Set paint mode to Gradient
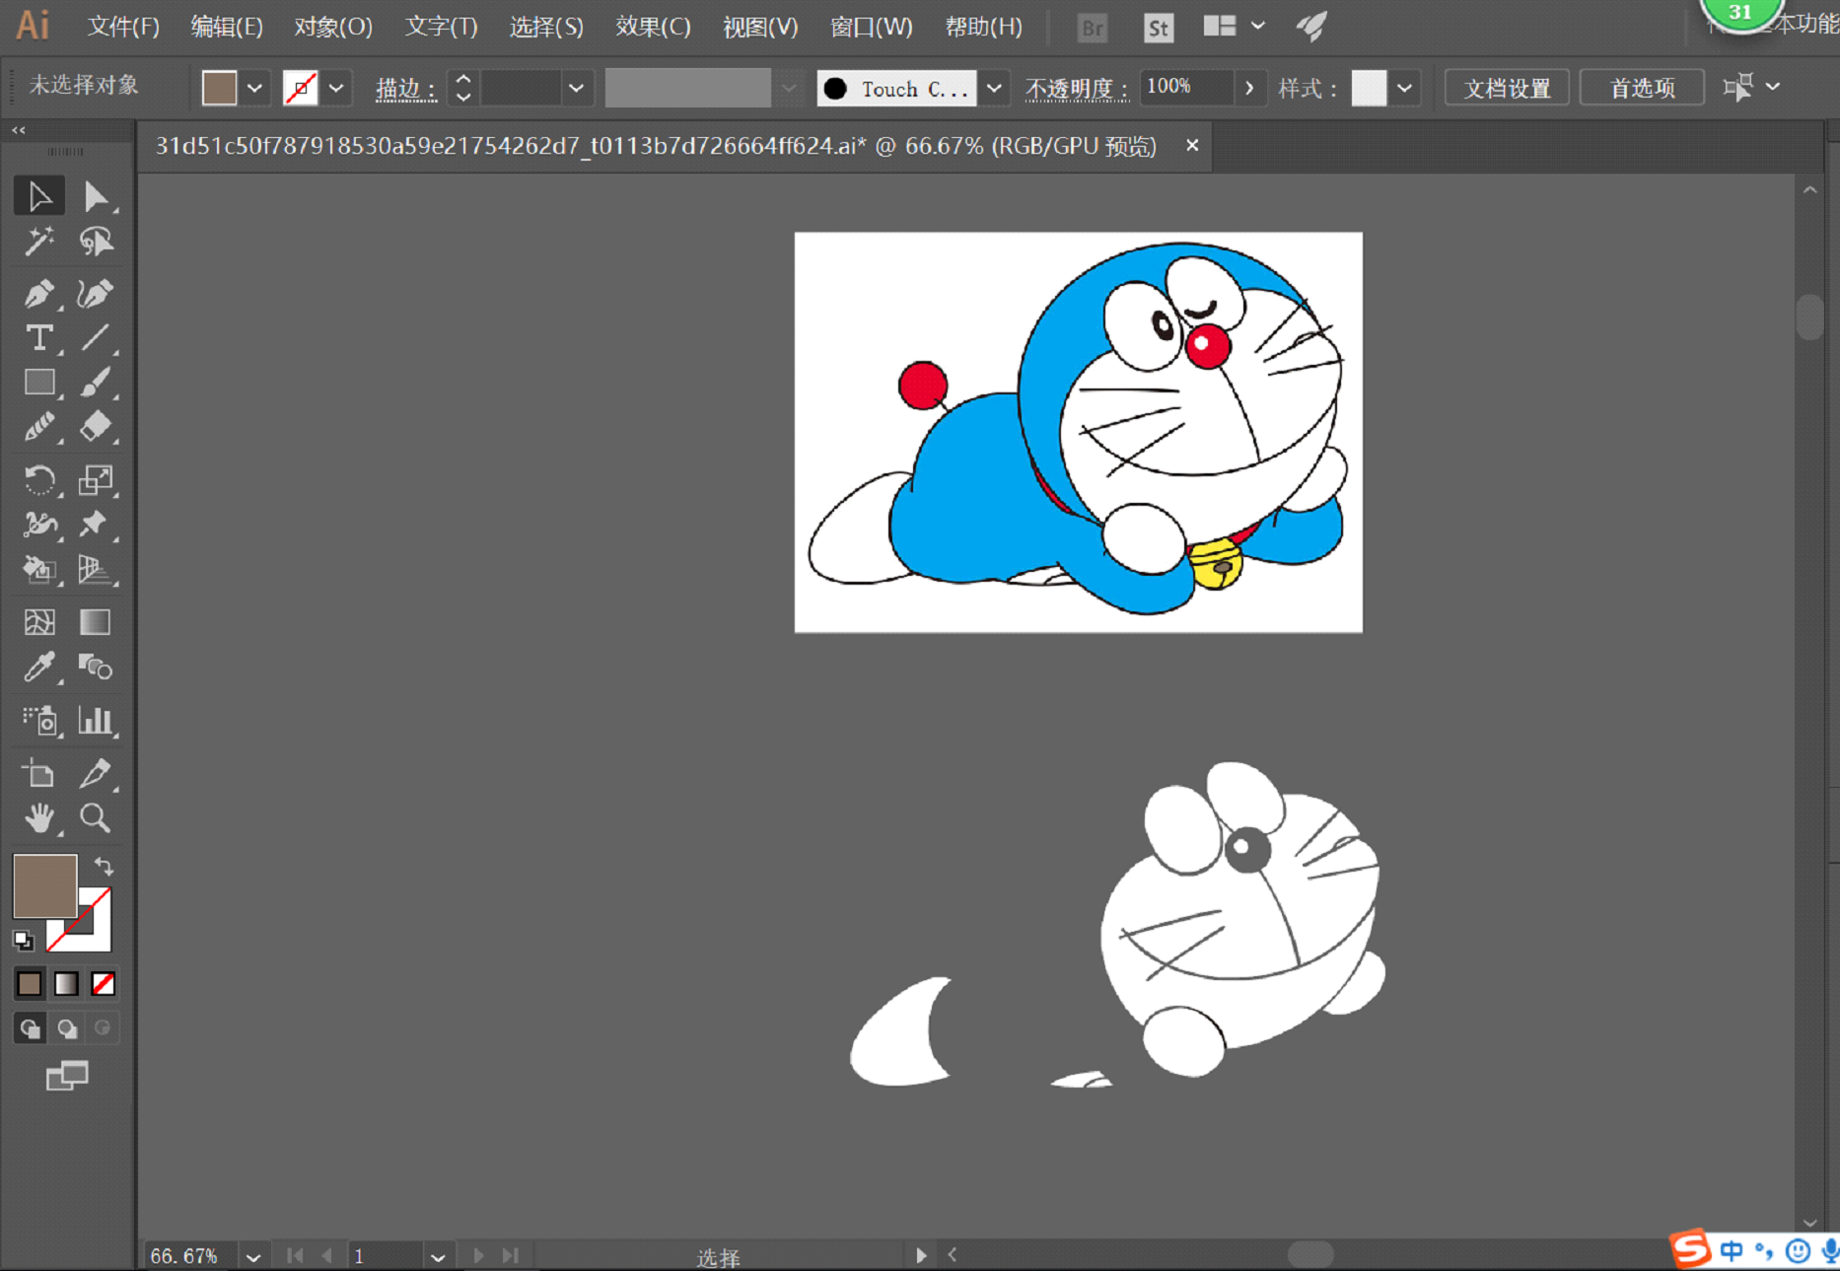 (x=66, y=984)
